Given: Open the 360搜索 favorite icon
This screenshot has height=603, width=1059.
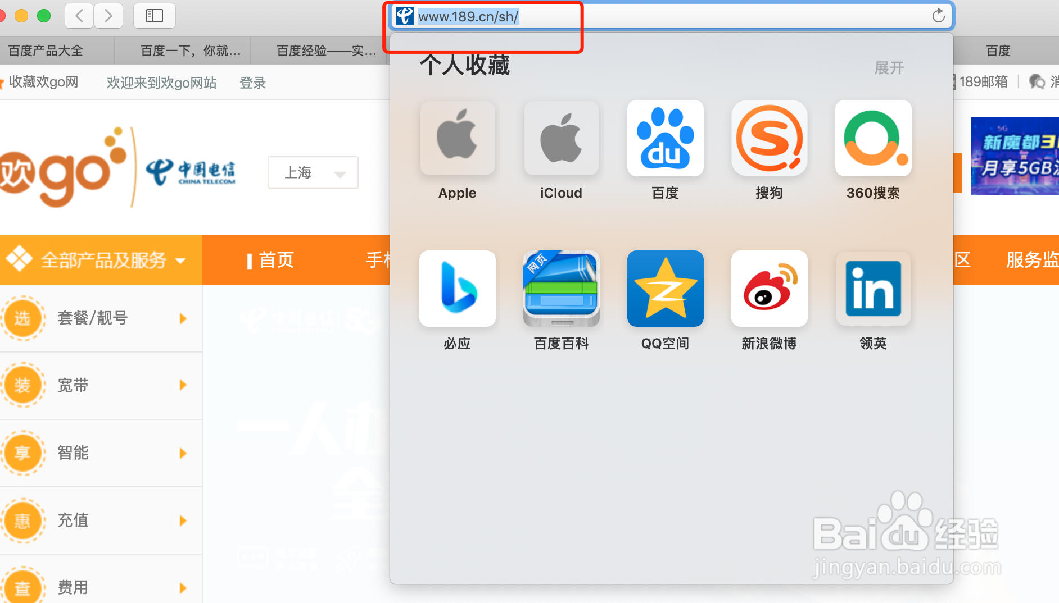Looking at the screenshot, I should (x=873, y=138).
